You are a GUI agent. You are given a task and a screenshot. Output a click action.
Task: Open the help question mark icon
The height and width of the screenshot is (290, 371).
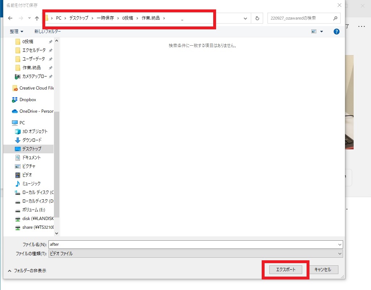coord(337,32)
